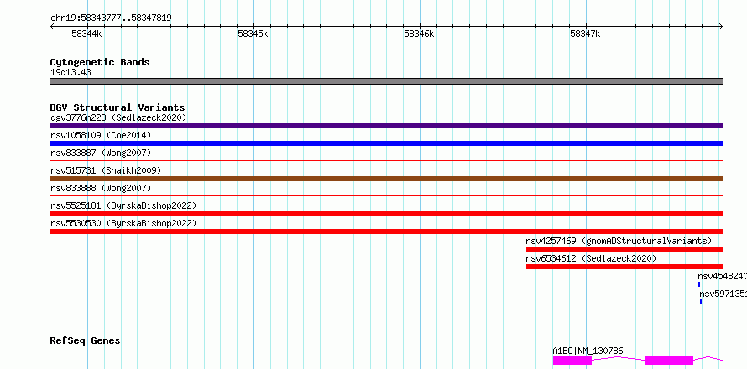Click the red nsv5525181 variant bar

pos(386,214)
